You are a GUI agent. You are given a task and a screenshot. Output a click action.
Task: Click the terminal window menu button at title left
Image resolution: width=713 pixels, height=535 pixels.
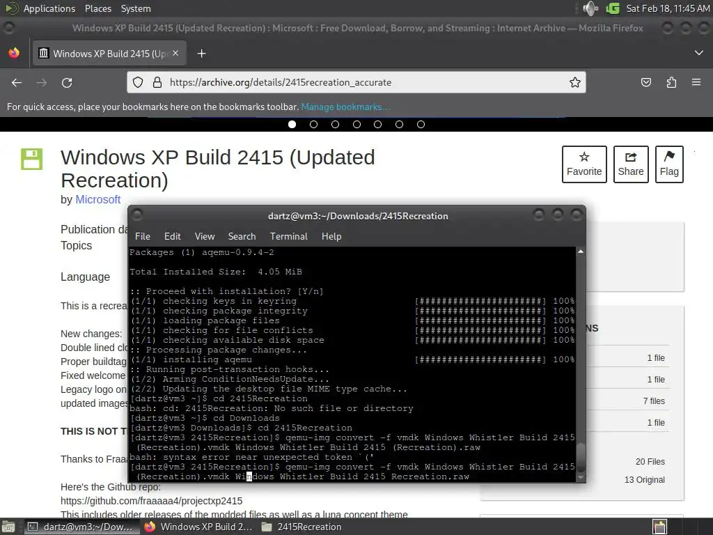point(137,215)
